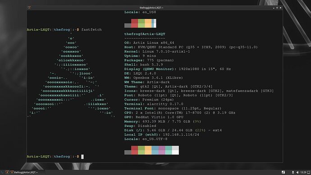Click the gray swatch in the bottom color palette
This screenshot has width=311, height=175.
(x=128, y=152)
